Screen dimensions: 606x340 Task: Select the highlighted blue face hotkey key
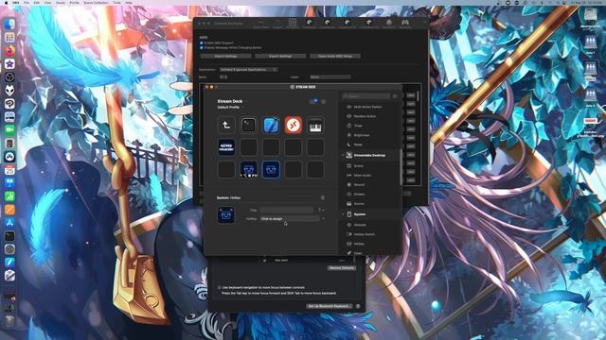click(271, 170)
